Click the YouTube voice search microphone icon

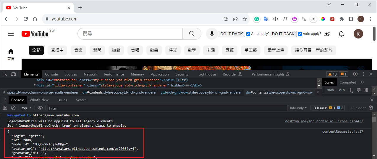pos(212,34)
